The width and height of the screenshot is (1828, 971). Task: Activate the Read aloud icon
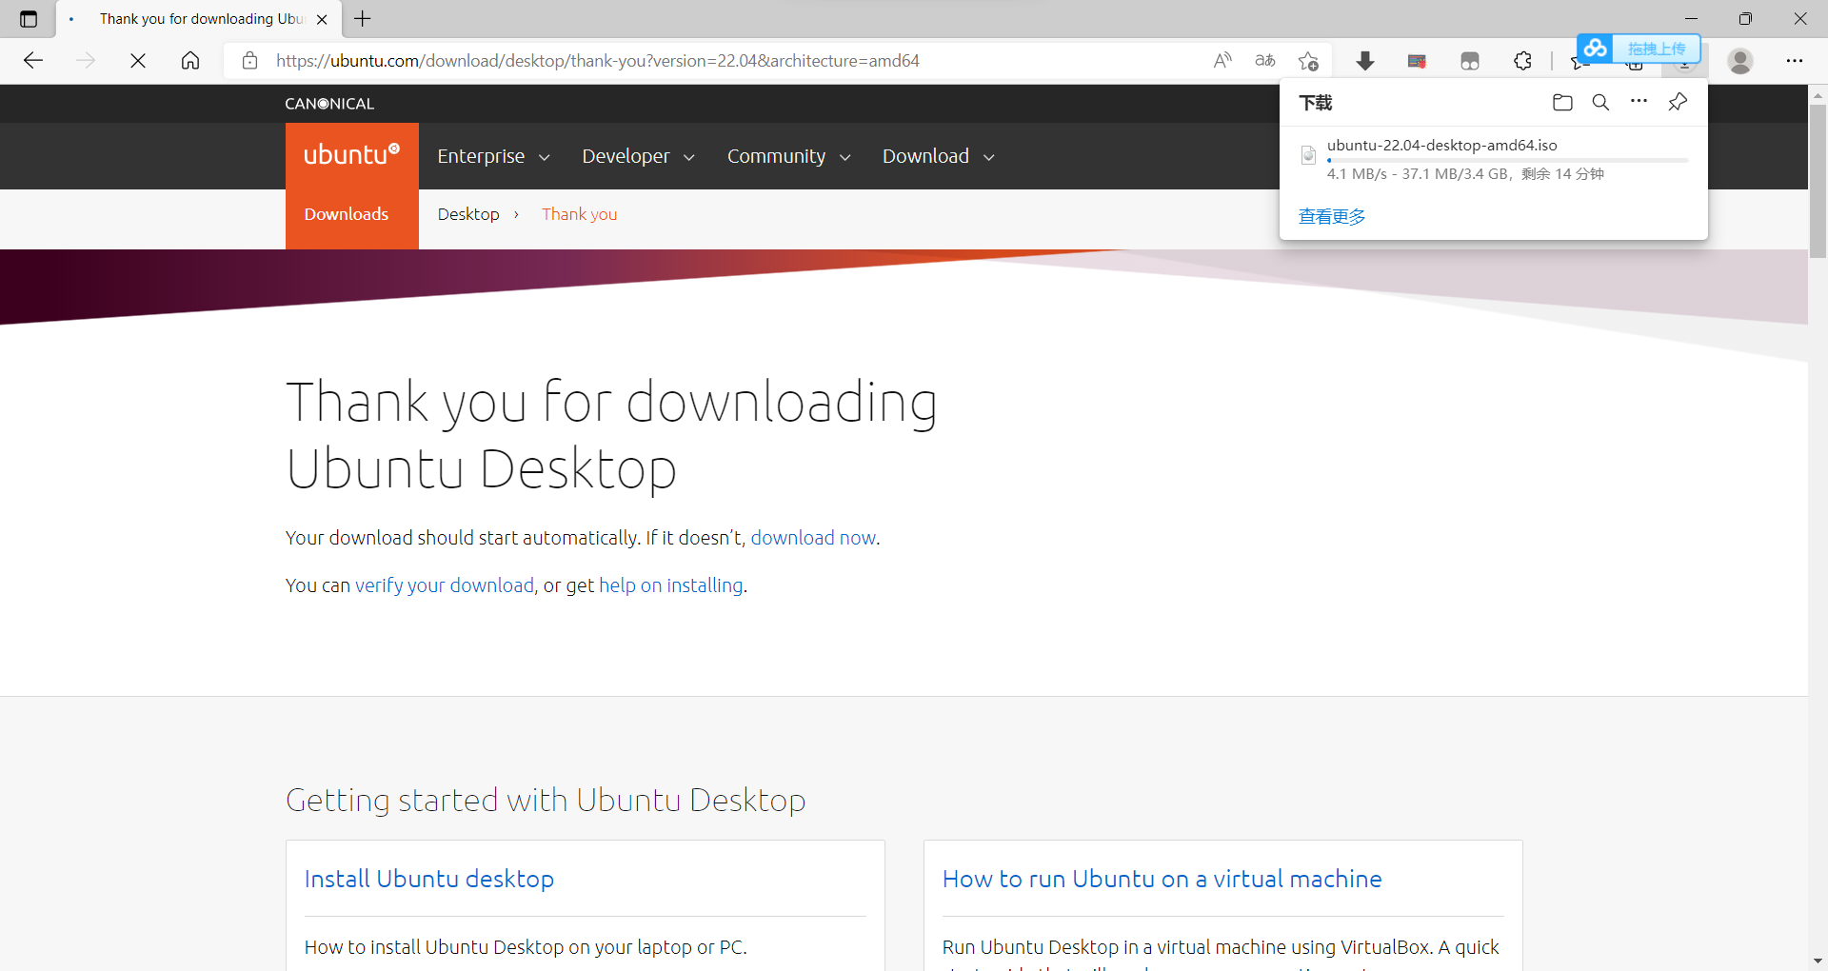(1223, 61)
